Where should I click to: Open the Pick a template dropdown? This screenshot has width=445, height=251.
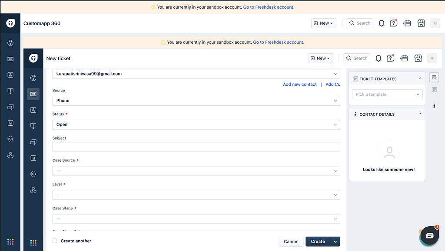click(387, 94)
